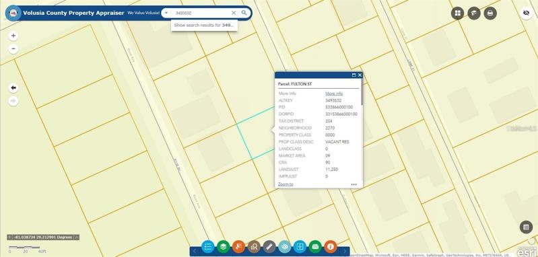Open the Legend list widget
The height and width of the screenshot is (257, 538).
coord(208,246)
